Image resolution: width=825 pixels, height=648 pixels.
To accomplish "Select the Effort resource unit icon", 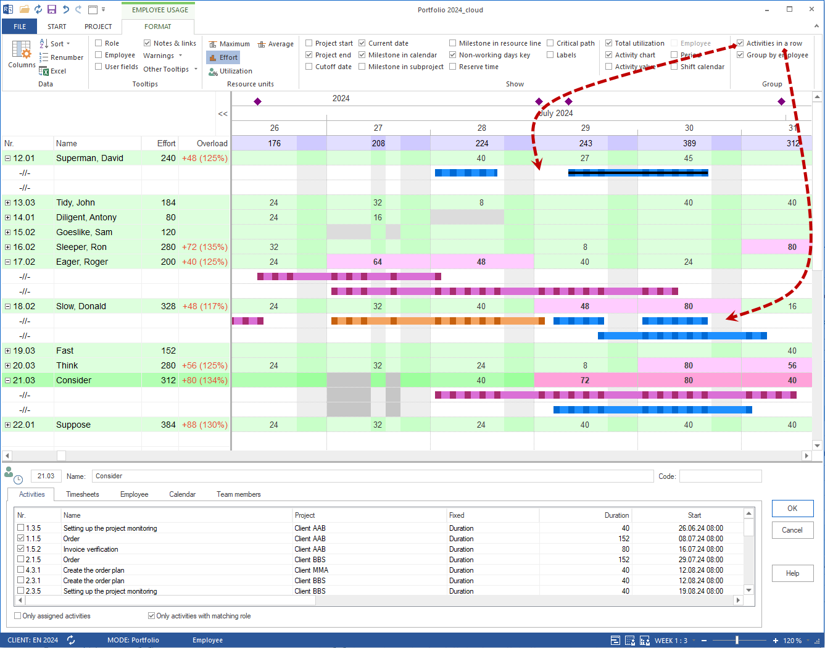I will [x=213, y=57].
